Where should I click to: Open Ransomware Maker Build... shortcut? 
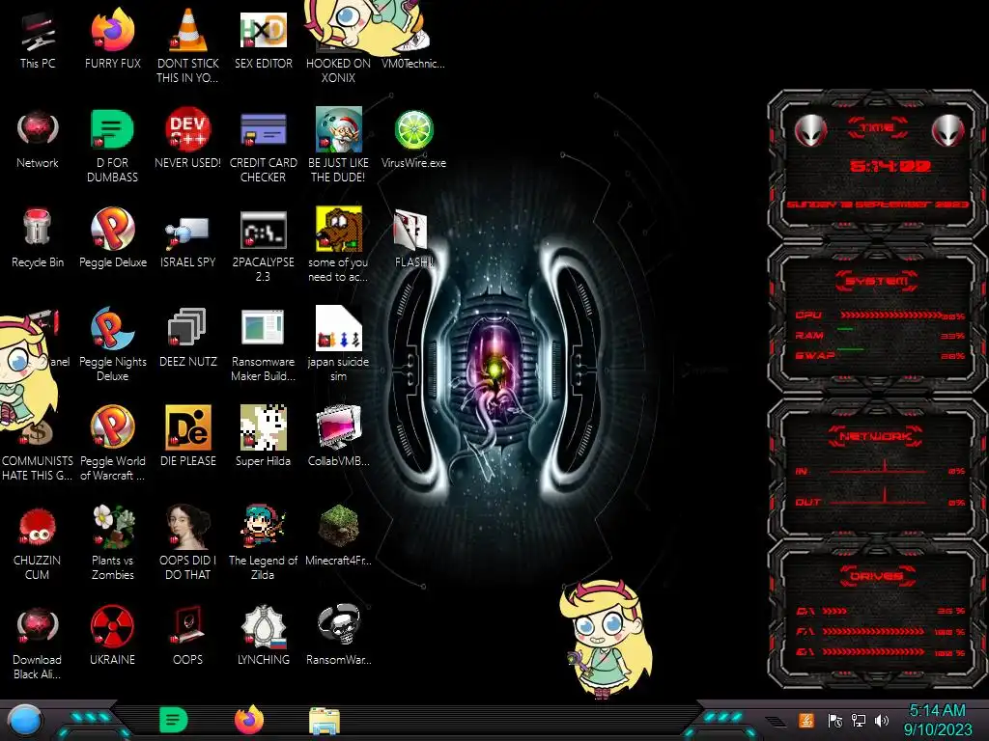(263, 344)
